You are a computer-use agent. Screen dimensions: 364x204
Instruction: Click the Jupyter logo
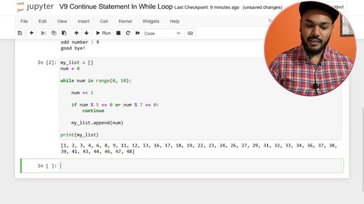(x=35, y=7)
